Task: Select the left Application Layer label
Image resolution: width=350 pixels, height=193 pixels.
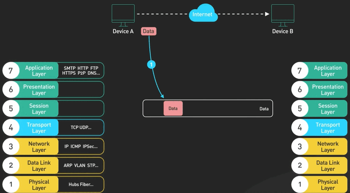Action: coord(39,71)
